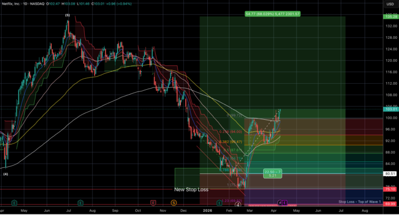Click the 1.23 (69.92) Fibonacci extension label

232,201
